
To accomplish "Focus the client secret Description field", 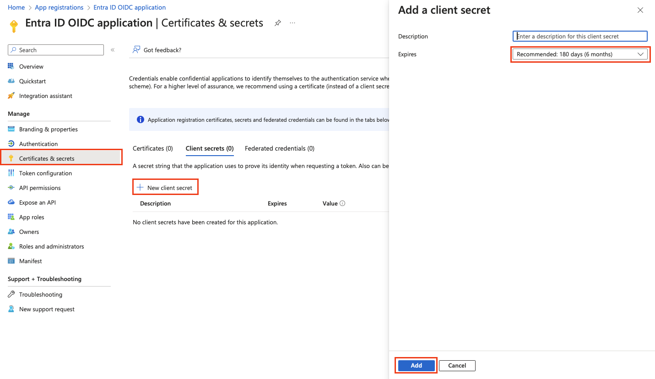I will point(580,36).
